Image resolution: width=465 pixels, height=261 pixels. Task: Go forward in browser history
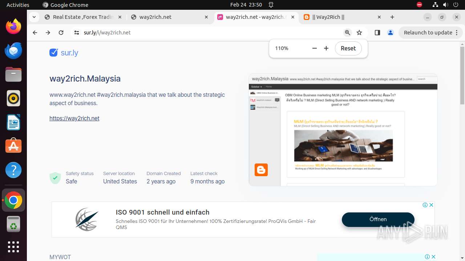tap(48, 33)
